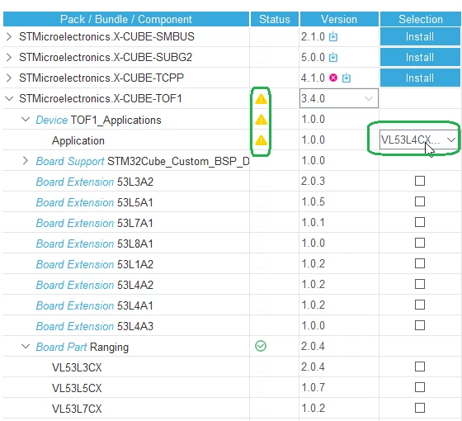Image resolution: width=462 pixels, height=421 pixels.
Task: Click the green check icon for Board Part Ranging
Action: pyautogui.click(x=261, y=346)
